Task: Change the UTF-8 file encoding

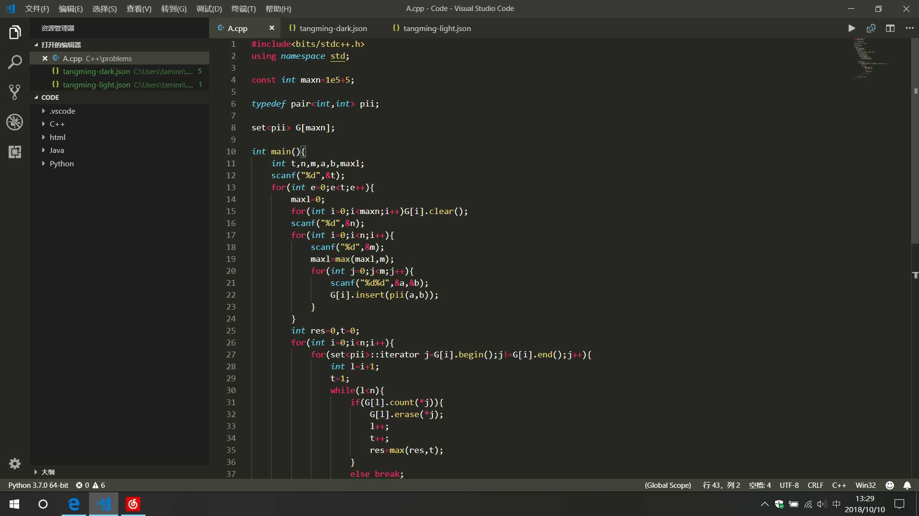Action: 789,485
